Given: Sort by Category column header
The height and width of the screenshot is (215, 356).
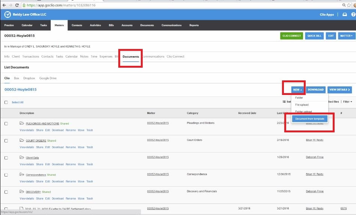Looking at the screenshot, I should (x=193, y=113).
